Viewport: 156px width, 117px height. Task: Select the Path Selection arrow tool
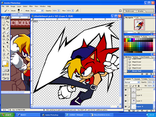pyautogui.click(x=4, y=47)
